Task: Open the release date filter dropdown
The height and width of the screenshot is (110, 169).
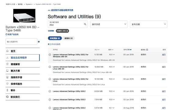Action: 149,24
